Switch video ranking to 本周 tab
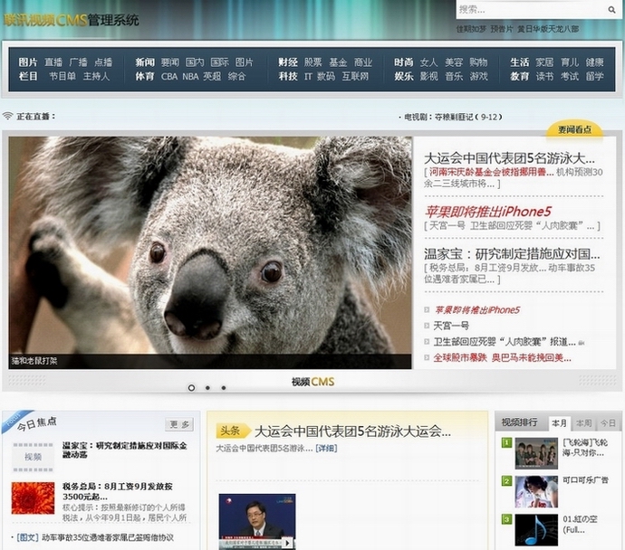The image size is (625, 550). [x=584, y=423]
